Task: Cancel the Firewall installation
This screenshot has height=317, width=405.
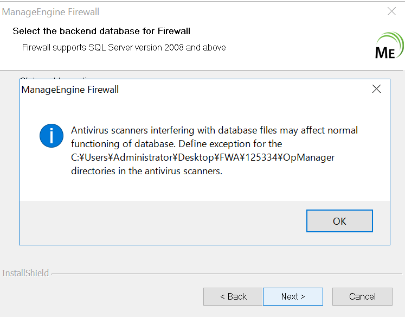Action: (362, 296)
